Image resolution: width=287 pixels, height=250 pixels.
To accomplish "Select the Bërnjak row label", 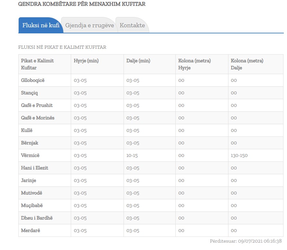I will pos(30,143).
